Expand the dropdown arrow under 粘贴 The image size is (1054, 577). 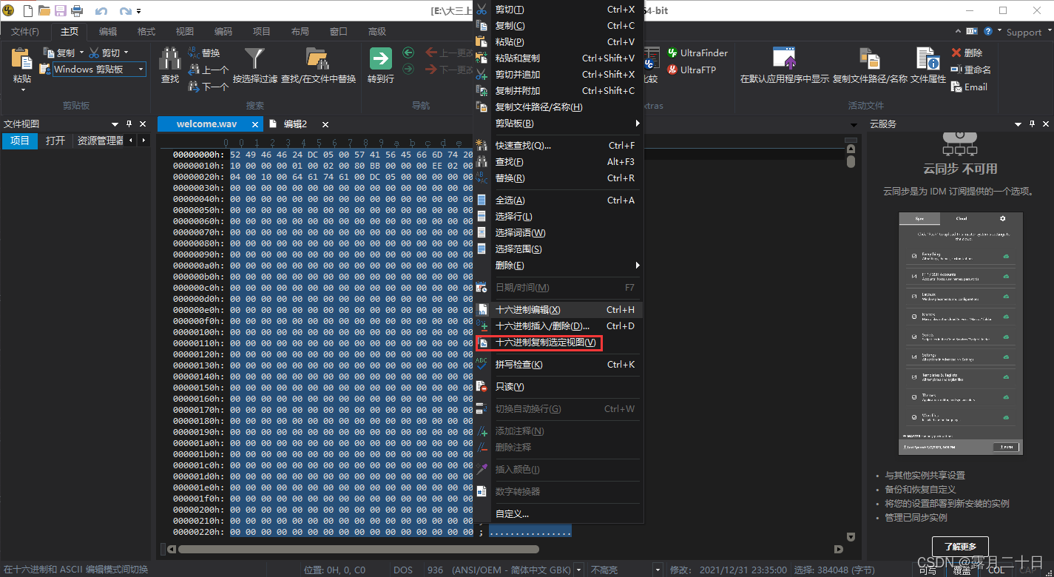(22, 90)
